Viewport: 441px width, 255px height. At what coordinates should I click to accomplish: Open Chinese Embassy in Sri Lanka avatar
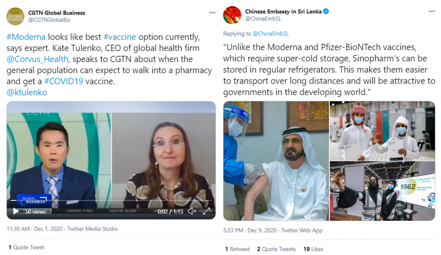[232, 15]
